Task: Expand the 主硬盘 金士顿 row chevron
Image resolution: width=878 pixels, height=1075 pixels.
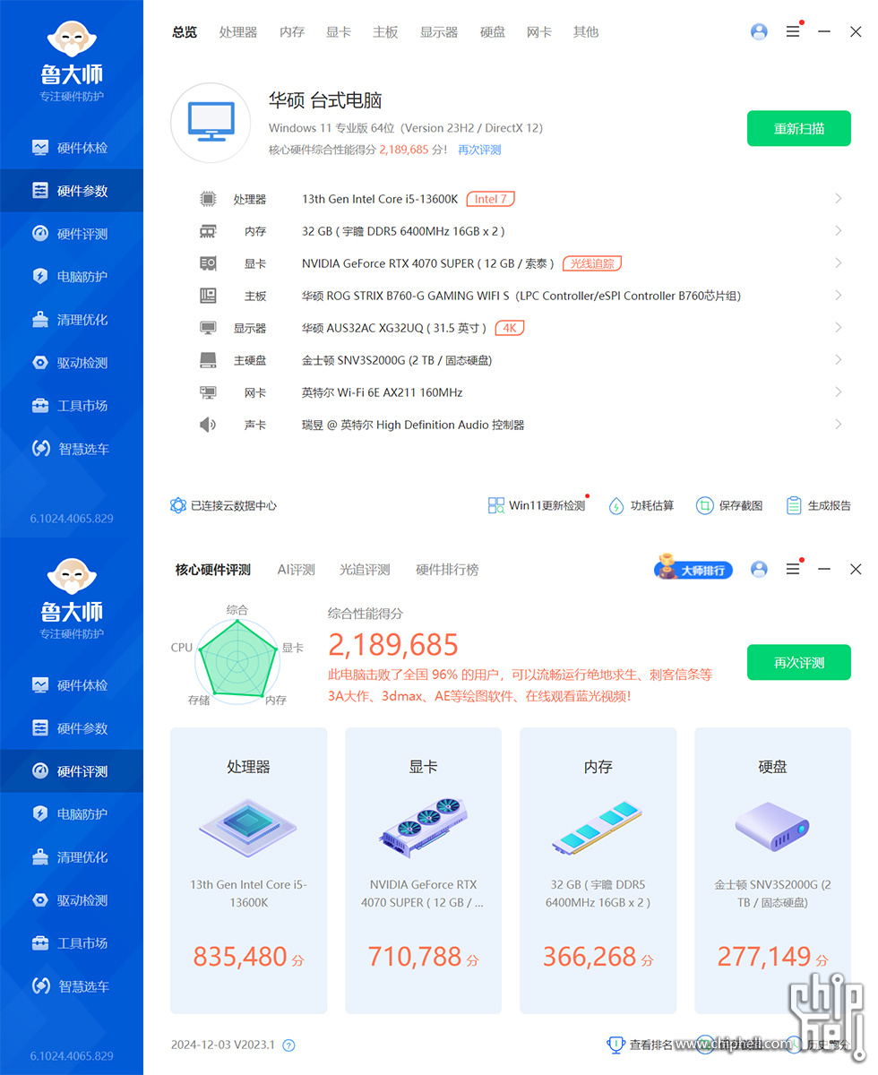Action: (839, 360)
